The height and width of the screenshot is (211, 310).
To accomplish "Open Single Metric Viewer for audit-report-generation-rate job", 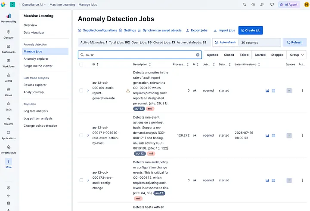I will [x=267, y=91].
